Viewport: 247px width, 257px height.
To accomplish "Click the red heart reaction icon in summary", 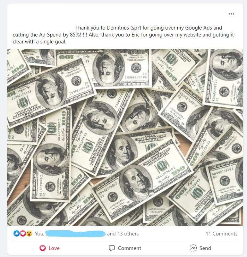I will (x=23, y=233).
